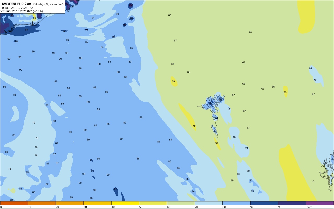Viewport: 334px width, 209px height.
Task: Click the legend tick label '99.9'
Action: tap(309, 207)
